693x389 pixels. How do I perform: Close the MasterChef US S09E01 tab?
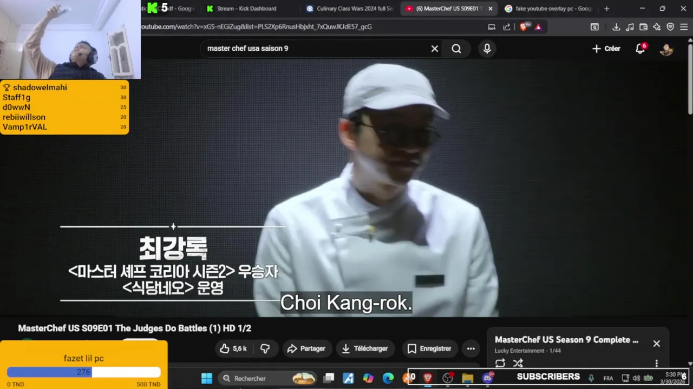click(x=491, y=9)
